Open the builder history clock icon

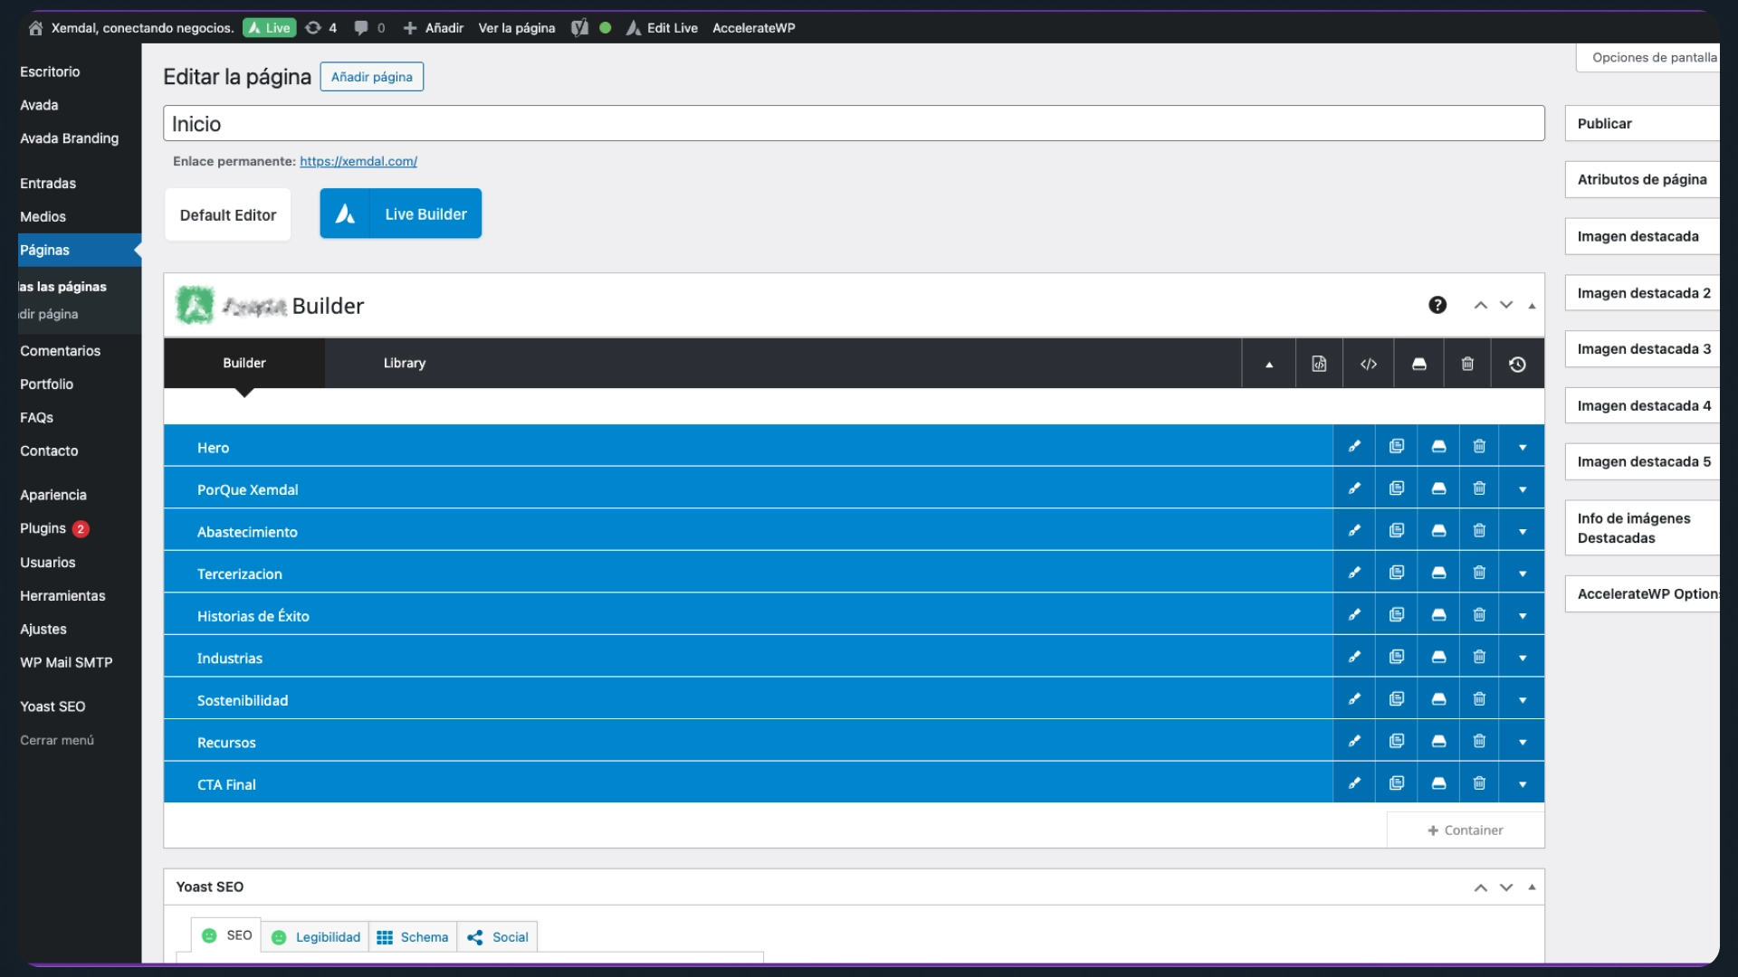(1517, 364)
